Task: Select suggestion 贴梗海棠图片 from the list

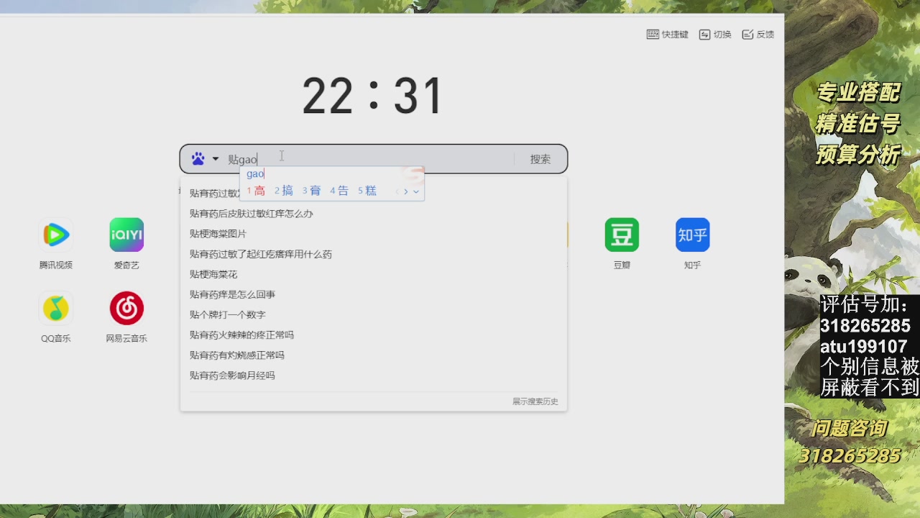Action: click(x=217, y=233)
